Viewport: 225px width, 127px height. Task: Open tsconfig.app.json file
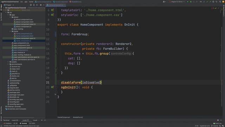click(15, 99)
